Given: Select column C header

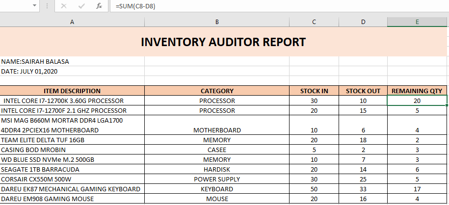Looking at the screenshot, I should pos(314,22).
